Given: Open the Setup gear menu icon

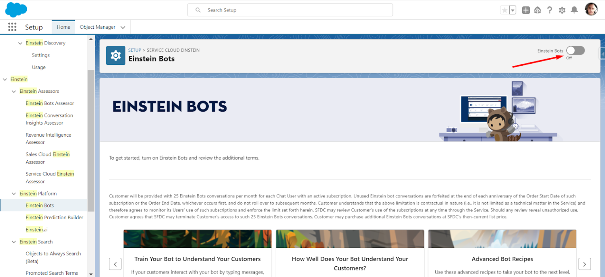Looking at the screenshot, I should click(562, 10).
